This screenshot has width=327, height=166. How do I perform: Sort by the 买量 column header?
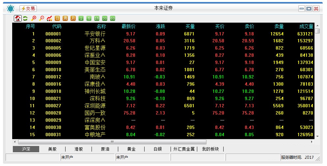click(x=190, y=26)
